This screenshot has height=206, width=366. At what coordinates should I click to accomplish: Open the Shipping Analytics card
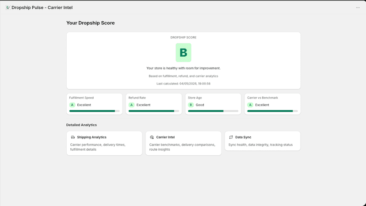tap(104, 143)
